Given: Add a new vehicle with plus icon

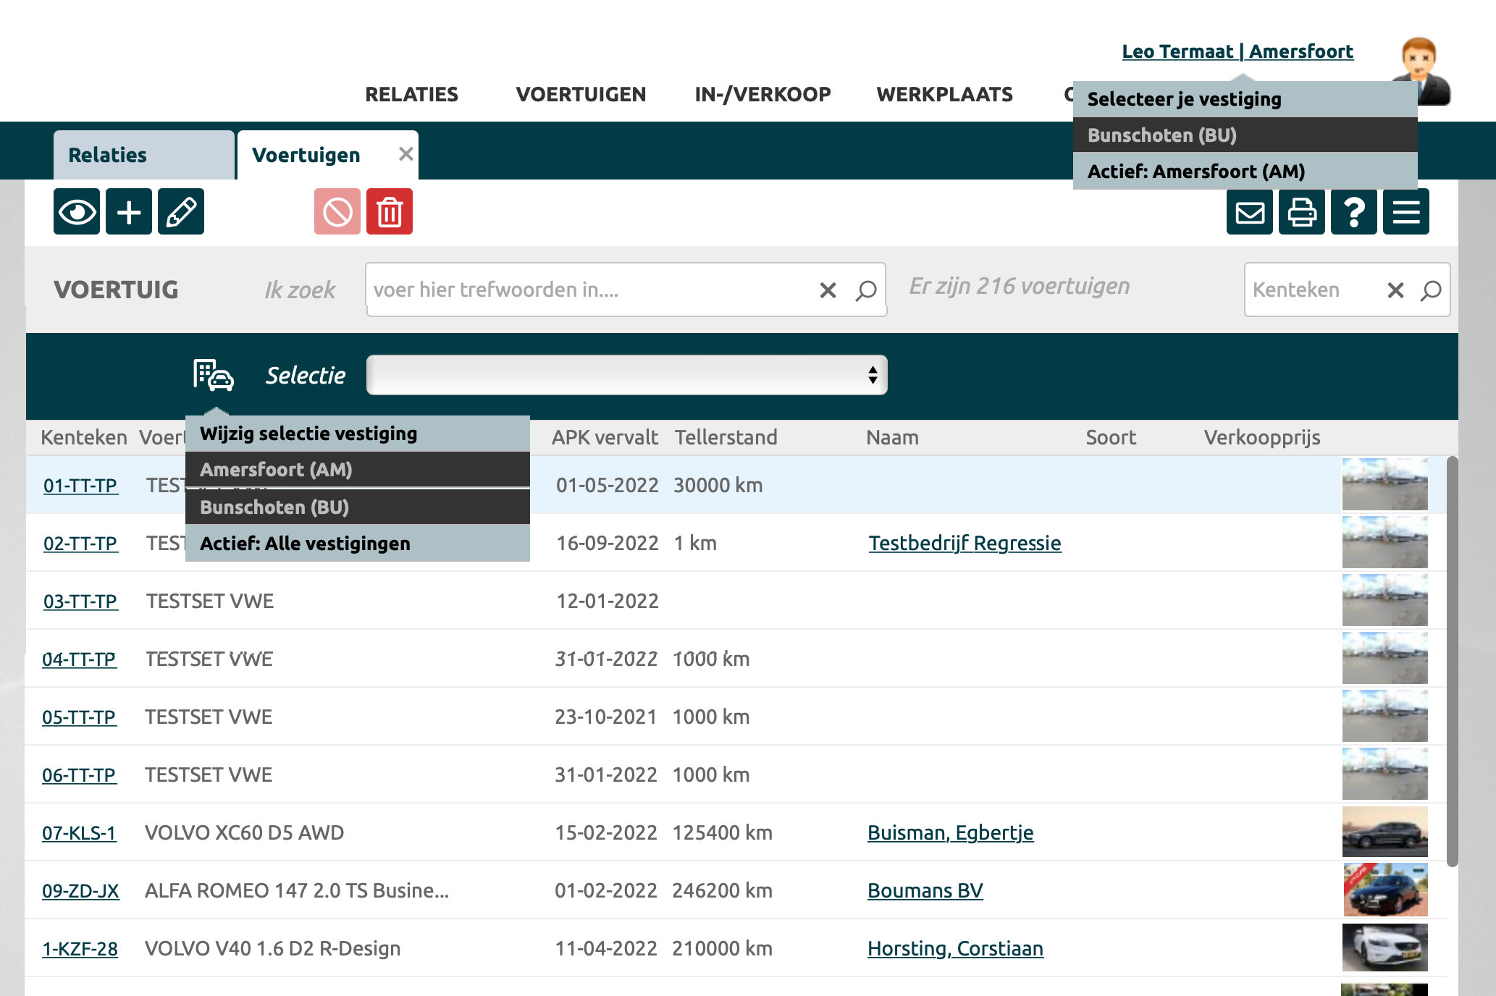Looking at the screenshot, I should point(129,212).
